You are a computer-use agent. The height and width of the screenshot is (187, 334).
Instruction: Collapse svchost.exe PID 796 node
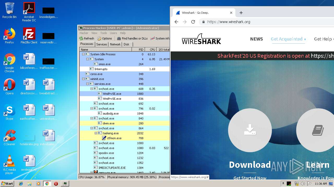(x=92, y=109)
